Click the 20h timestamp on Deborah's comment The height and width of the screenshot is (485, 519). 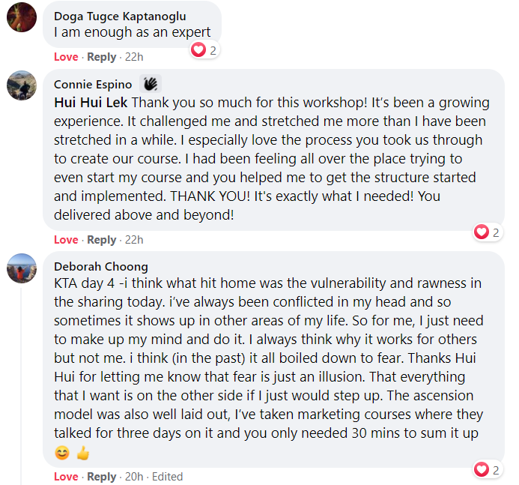click(x=135, y=477)
